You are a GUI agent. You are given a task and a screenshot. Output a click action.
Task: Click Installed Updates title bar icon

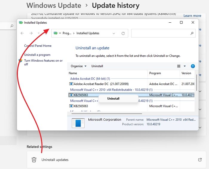(x=21, y=23)
